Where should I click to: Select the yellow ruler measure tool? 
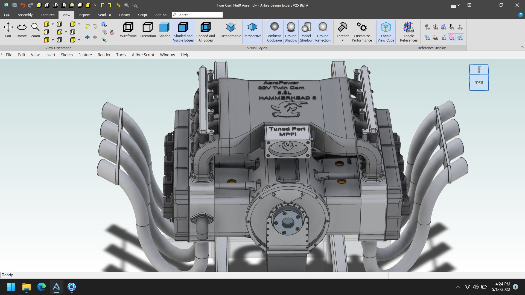click(x=118, y=5)
